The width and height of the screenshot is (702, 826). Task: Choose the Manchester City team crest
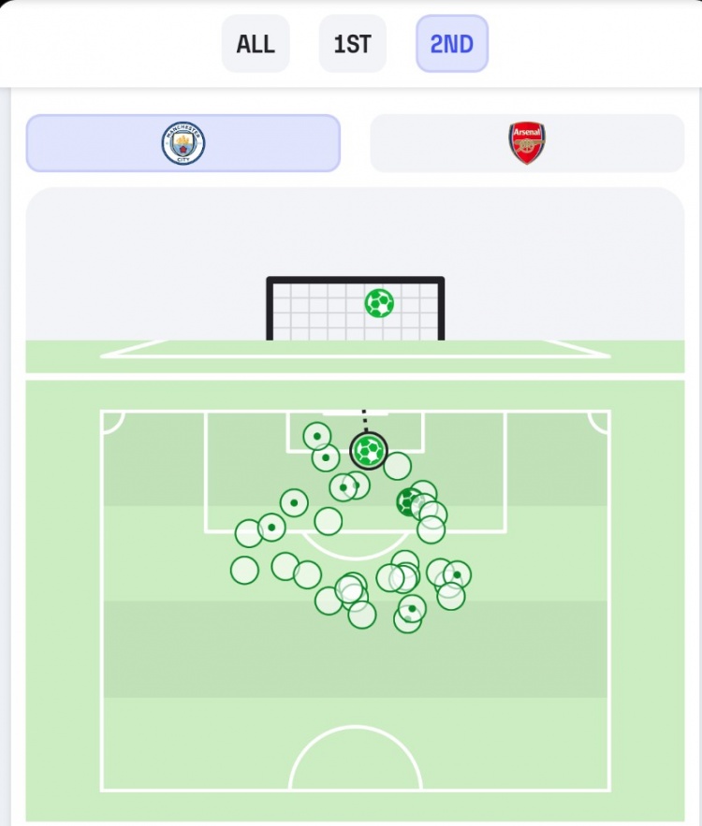[183, 143]
